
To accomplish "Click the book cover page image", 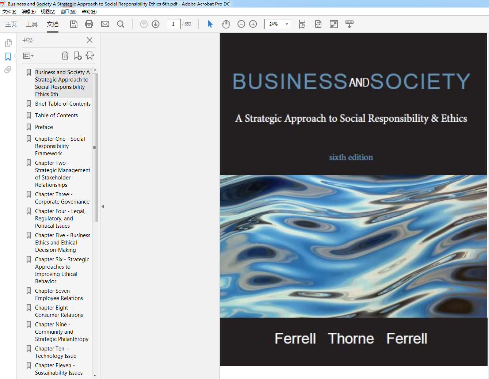I will [354, 199].
